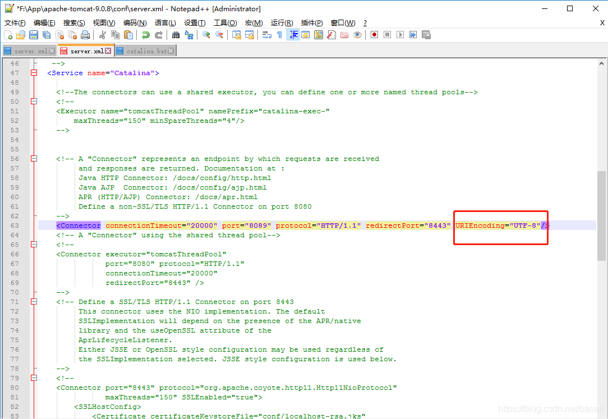
Task: Collapse the comment fold at line 56
Action: point(34,159)
